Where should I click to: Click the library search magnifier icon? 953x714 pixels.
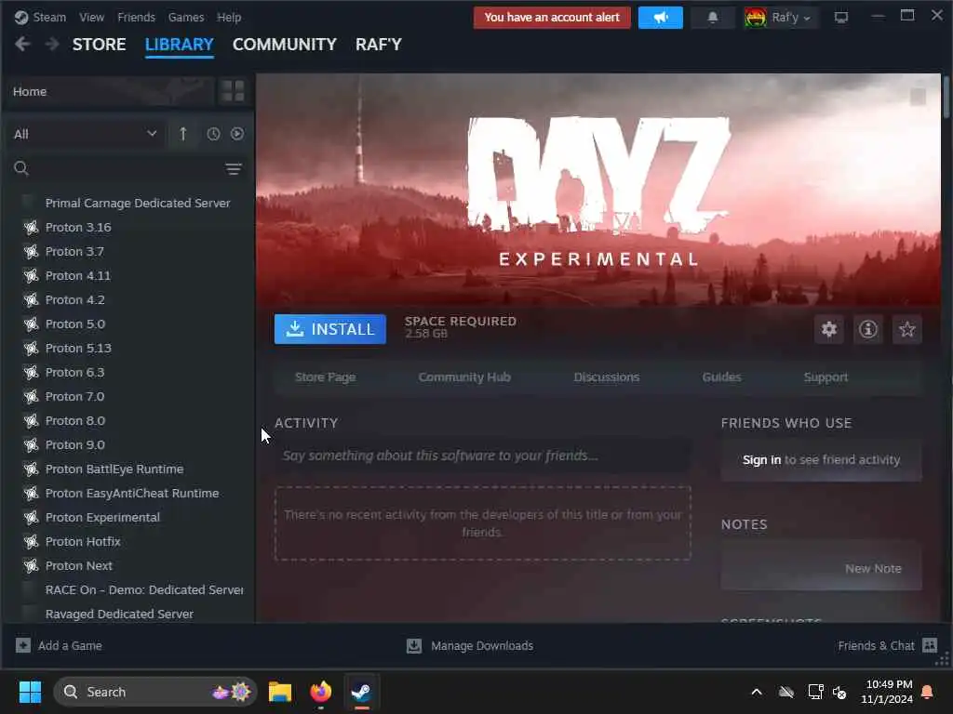21,168
